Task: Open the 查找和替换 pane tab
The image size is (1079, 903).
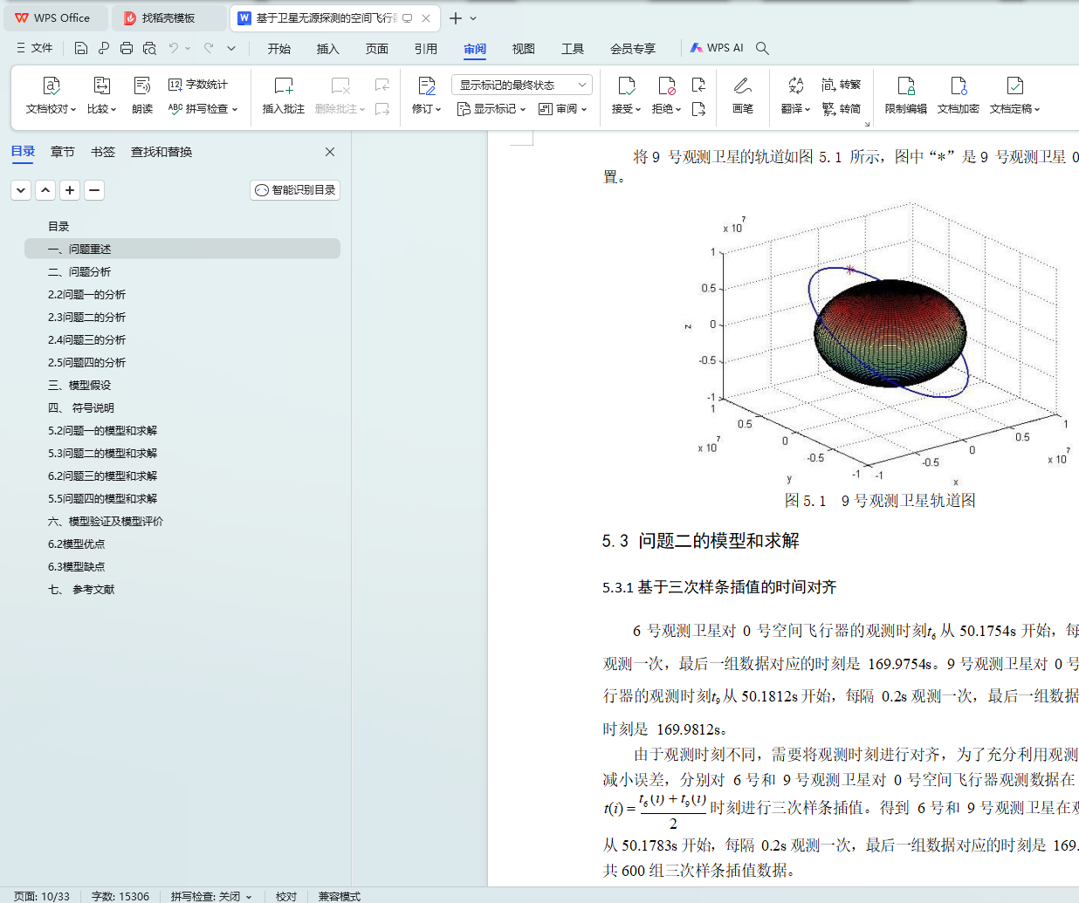Action: point(162,152)
